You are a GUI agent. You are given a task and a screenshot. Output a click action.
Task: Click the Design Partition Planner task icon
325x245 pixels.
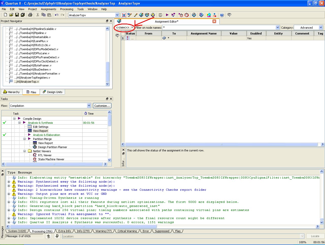35,147
